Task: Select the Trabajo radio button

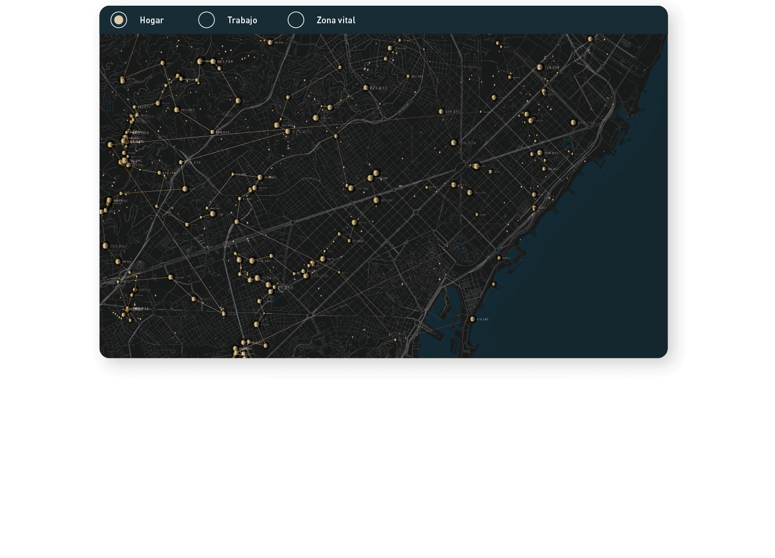Action: point(207,20)
